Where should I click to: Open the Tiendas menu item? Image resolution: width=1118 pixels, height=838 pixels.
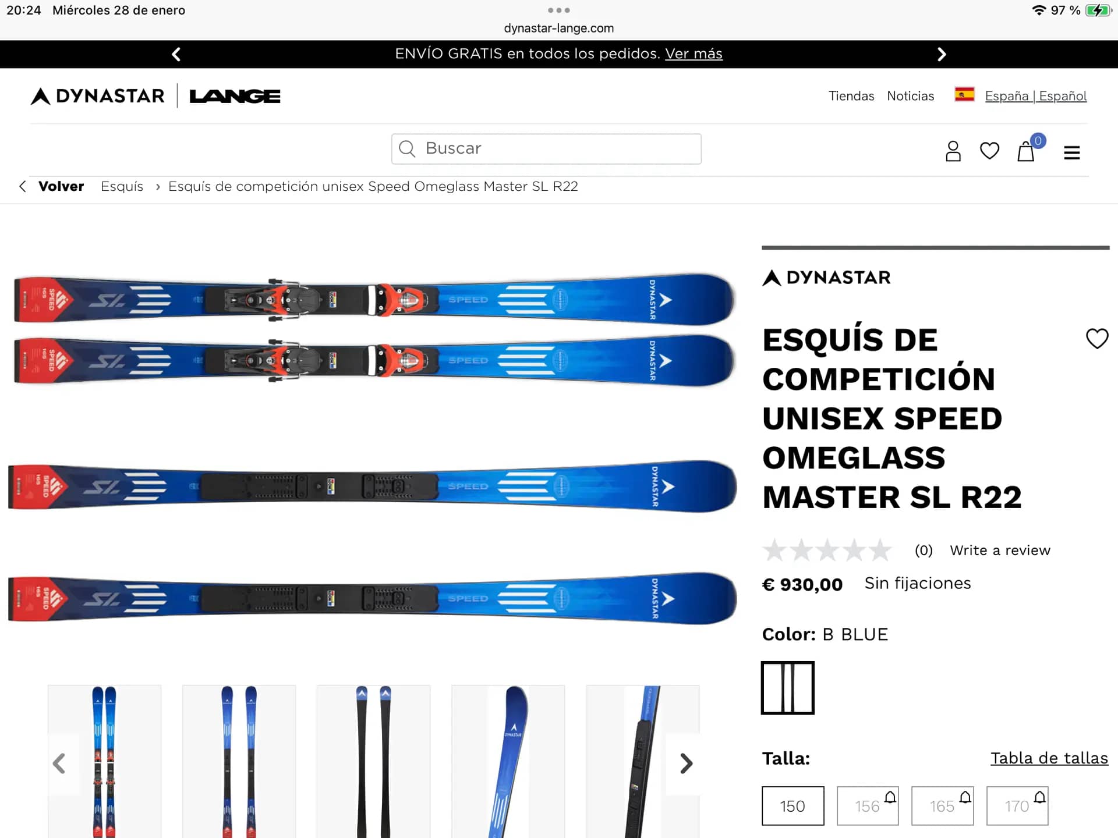pyautogui.click(x=851, y=96)
